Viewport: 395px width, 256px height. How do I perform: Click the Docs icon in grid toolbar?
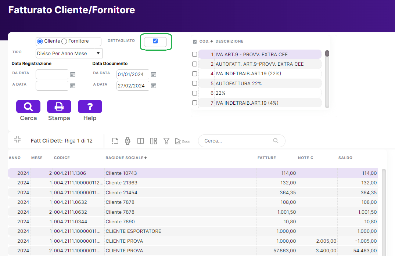[x=182, y=141]
